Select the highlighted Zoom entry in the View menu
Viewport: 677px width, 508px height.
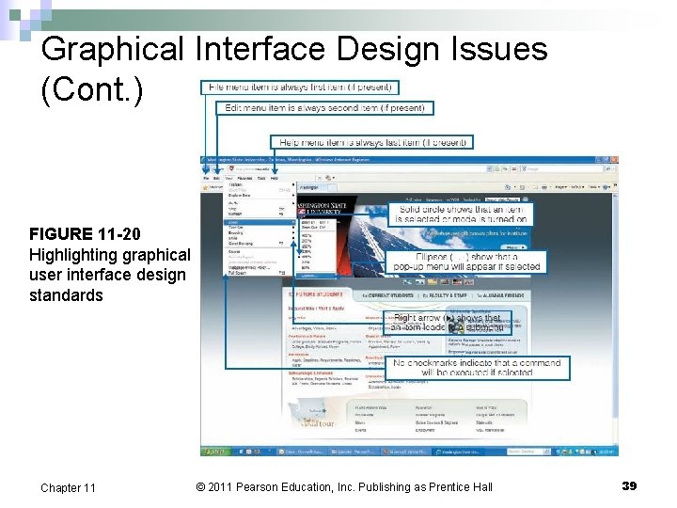pos(260,222)
